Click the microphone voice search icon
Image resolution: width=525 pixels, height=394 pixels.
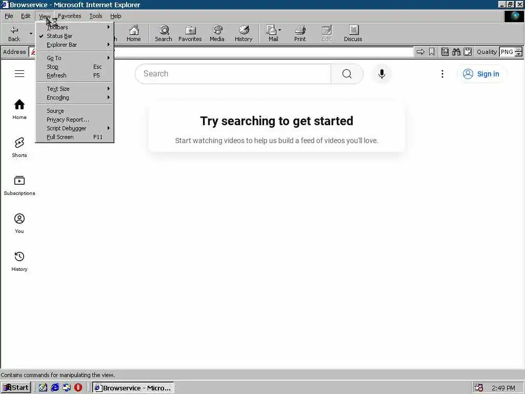(x=381, y=74)
